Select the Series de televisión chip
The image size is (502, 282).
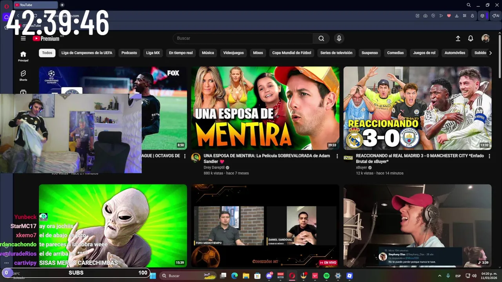336,53
